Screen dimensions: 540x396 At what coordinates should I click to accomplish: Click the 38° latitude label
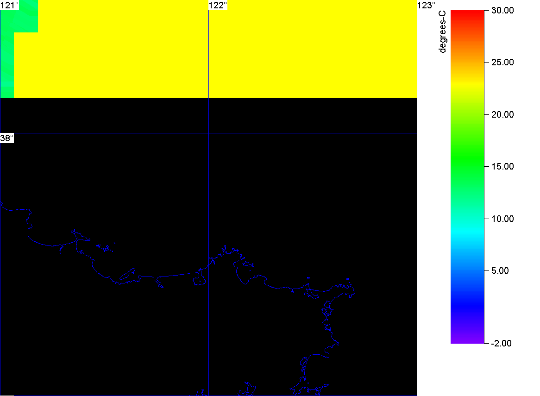(7, 138)
